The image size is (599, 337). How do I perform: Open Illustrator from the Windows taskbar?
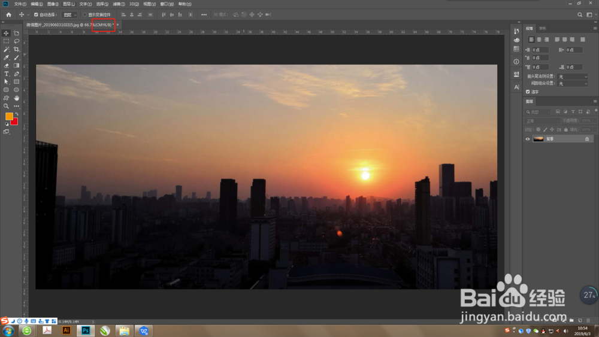pos(66,330)
